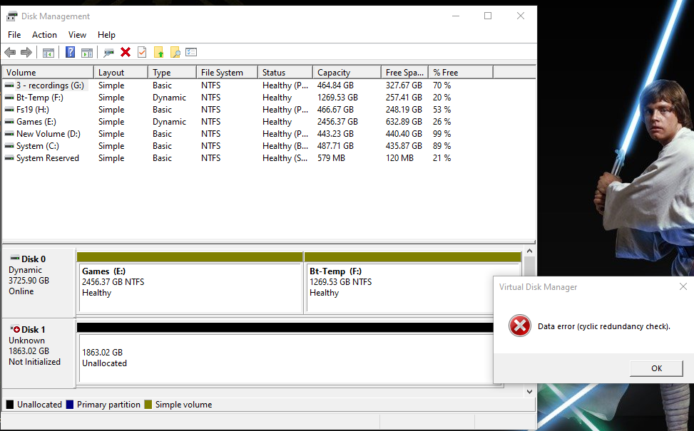The image size is (694, 431).
Task: Close the Virtual Disk Manager dialog
Action: 683,286
